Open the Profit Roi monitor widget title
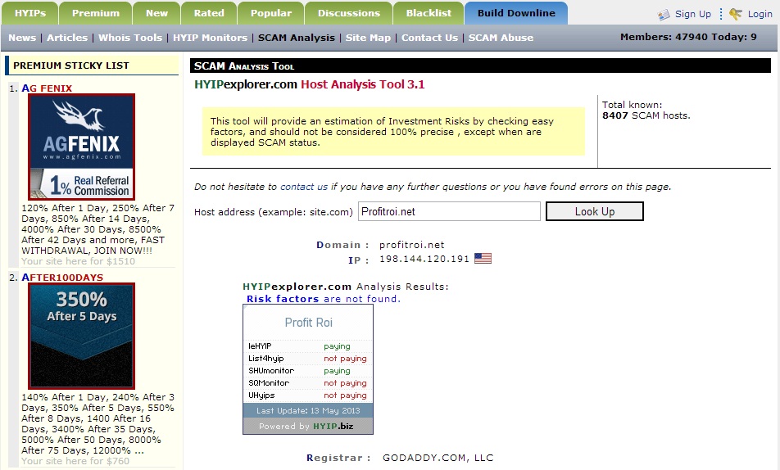 308,322
